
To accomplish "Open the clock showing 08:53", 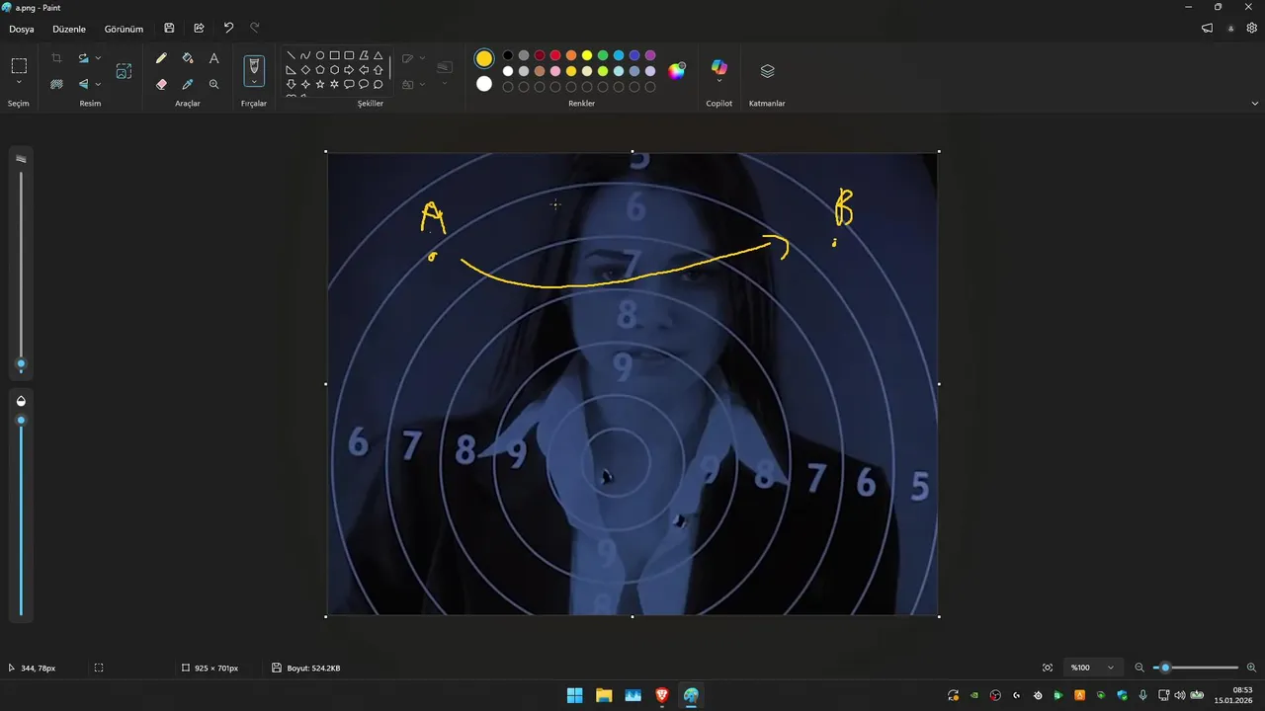I will pos(1234,695).
